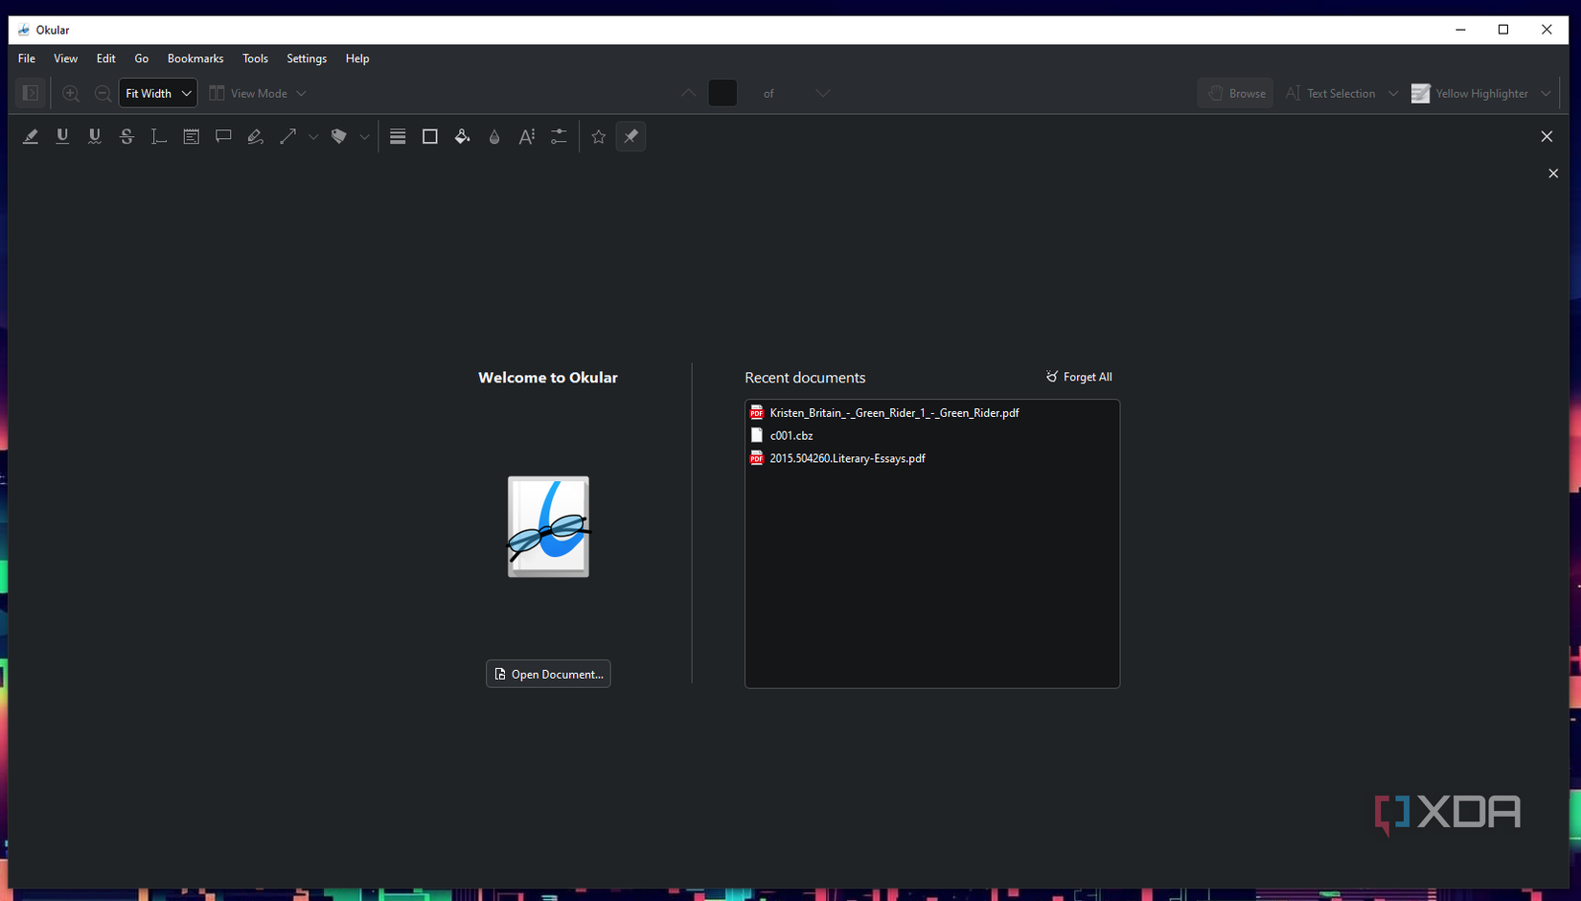
Task: Open the Typewriter annotation tool
Action: (x=158, y=136)
